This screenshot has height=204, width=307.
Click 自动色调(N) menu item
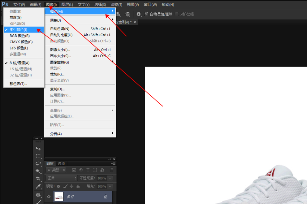click(80, 29)
